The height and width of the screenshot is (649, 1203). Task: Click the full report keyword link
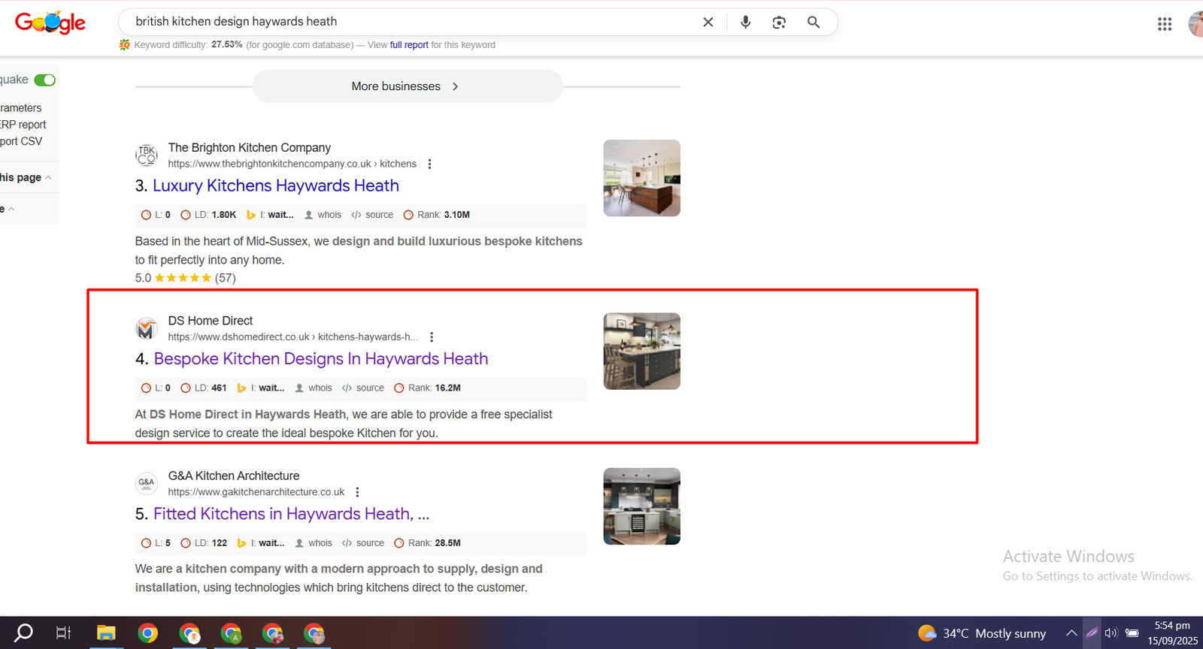408,45
